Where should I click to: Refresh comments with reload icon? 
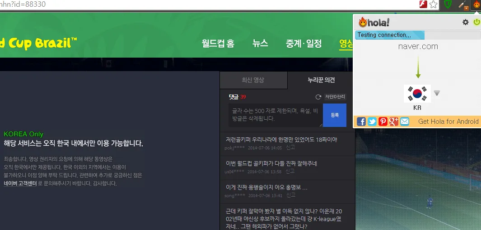tap(318, 97)
